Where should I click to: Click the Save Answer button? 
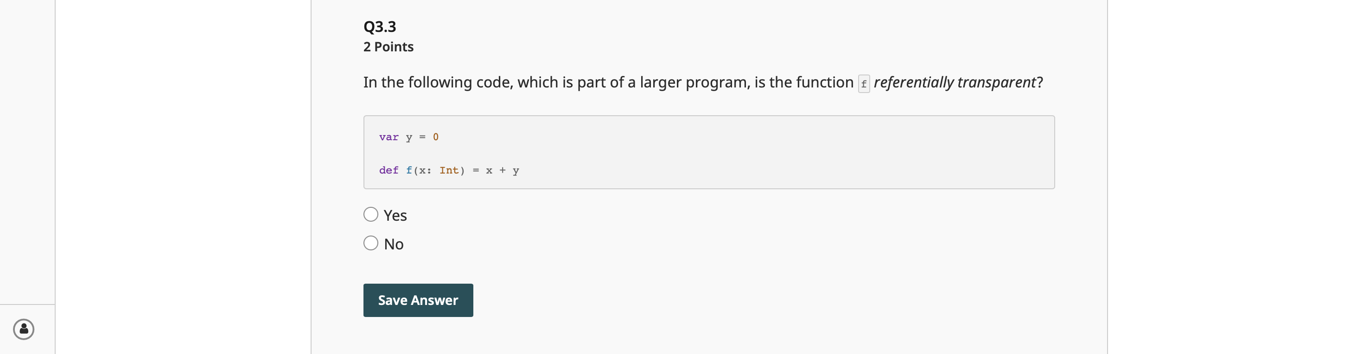click(418, 299)
